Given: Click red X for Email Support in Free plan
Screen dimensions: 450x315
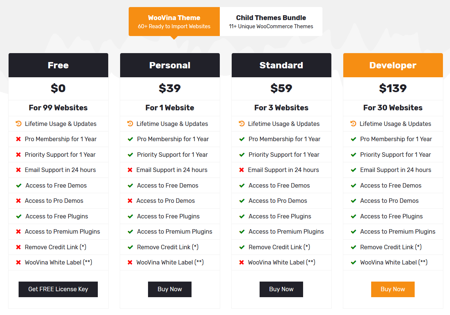Looking at the screenshot, I should (x=18, y=170).
